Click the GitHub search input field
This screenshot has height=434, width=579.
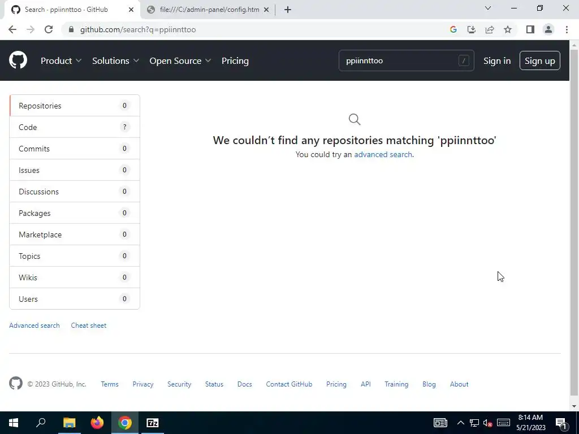coord(406,60)
